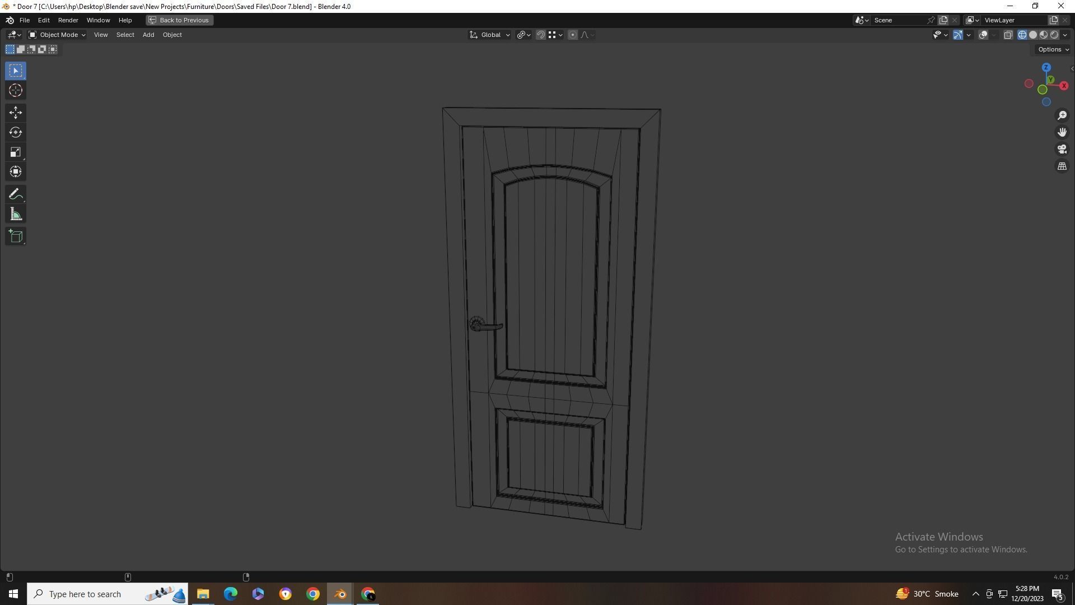This screenshot has height=605, width=1075.
Task: Open the Edit menu
Action: click(x=44, y=20)
